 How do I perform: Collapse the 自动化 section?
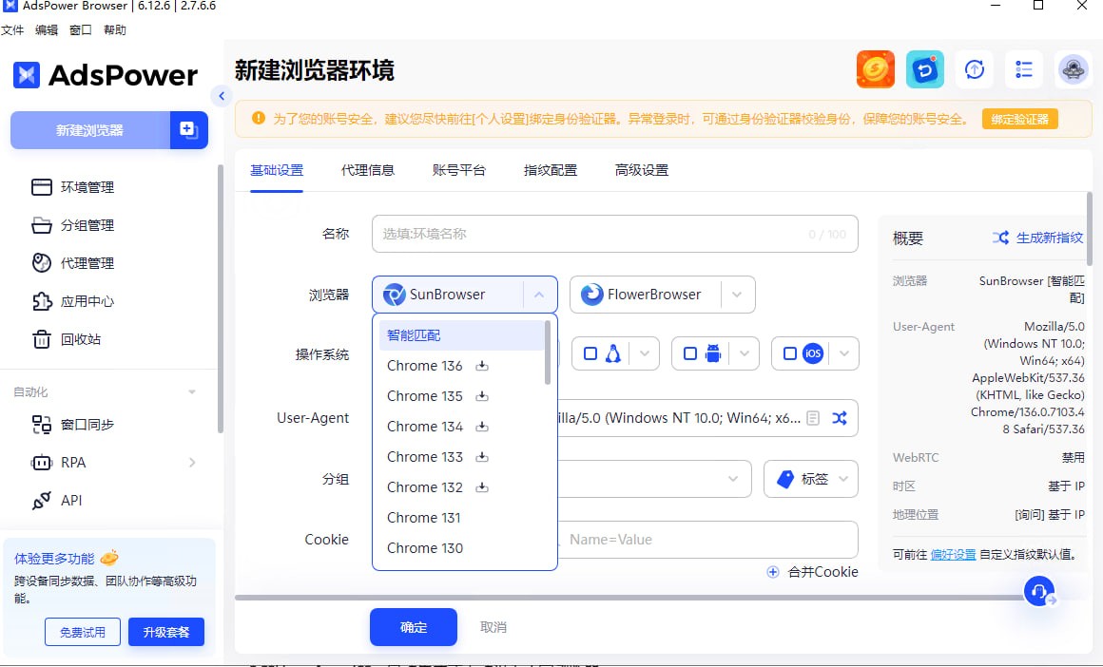192,392
